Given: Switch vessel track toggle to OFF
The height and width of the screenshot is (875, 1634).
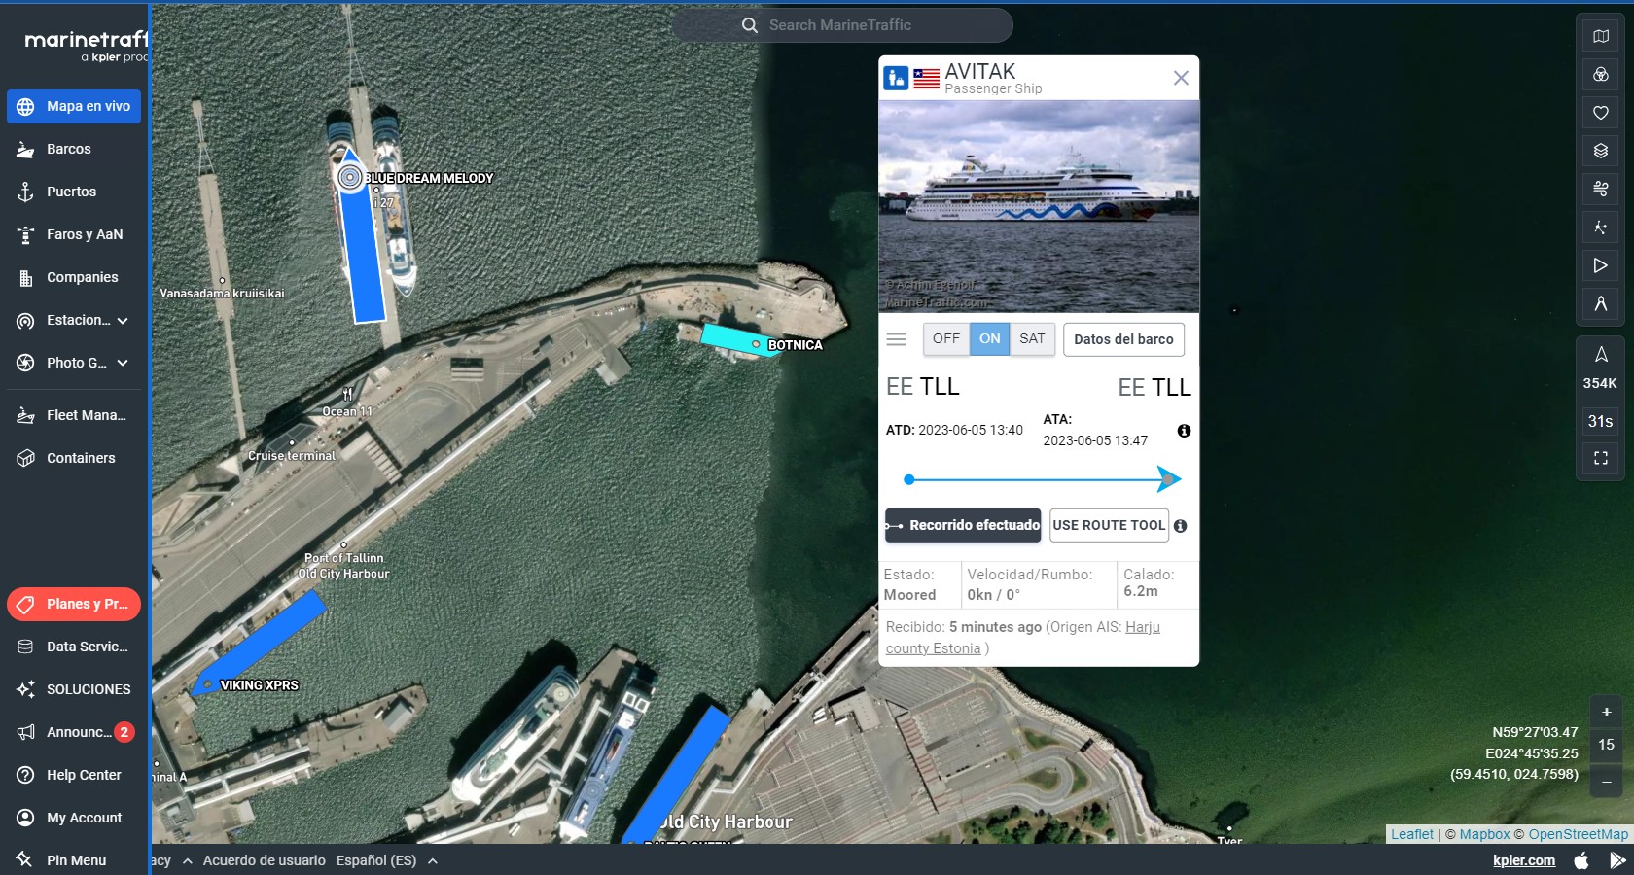Looking at the screenshot, I should point(945,339).
